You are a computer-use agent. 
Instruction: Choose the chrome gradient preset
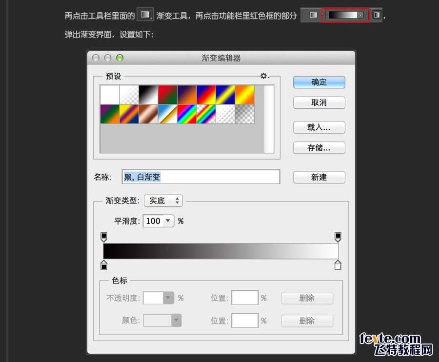click(168, 114)
